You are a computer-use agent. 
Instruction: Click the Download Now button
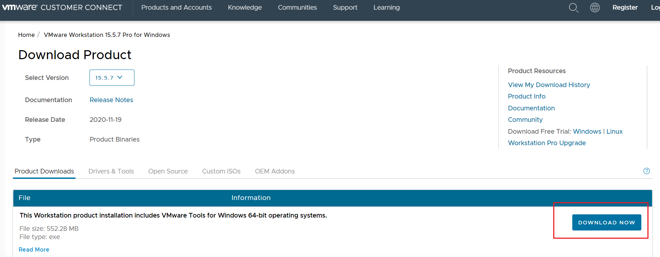pyautogui.click(x=607, y=222)
